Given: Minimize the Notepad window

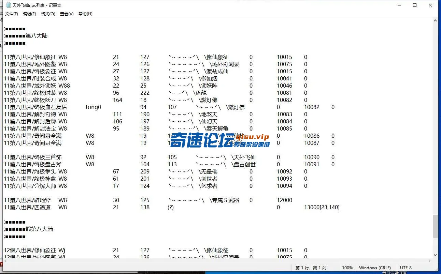Looking at the screenshot, I should (399, 5).
